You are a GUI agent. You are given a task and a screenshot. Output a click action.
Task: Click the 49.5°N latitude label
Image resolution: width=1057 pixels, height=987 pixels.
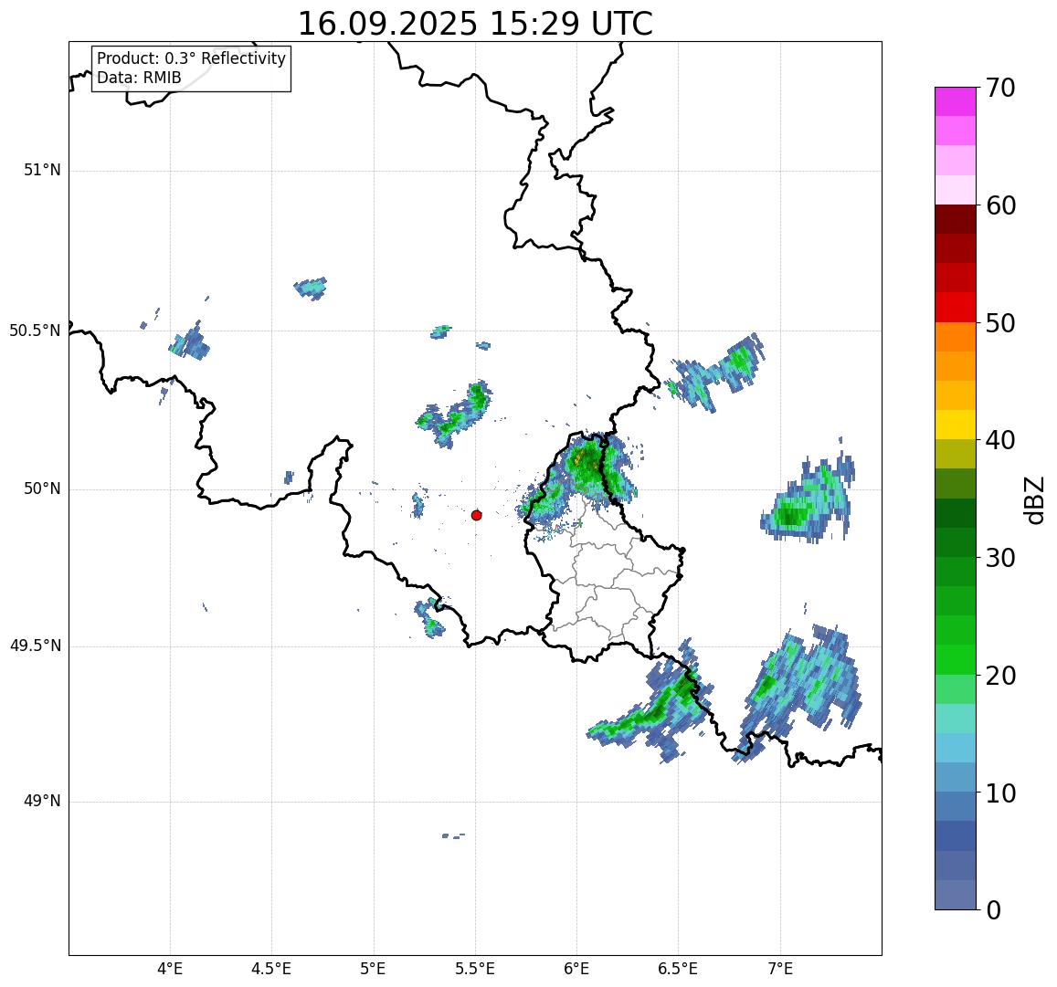[x=35, y=646]
